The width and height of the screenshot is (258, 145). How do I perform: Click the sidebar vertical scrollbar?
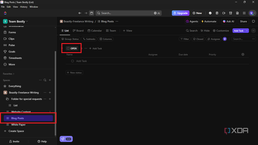point(55,93)
